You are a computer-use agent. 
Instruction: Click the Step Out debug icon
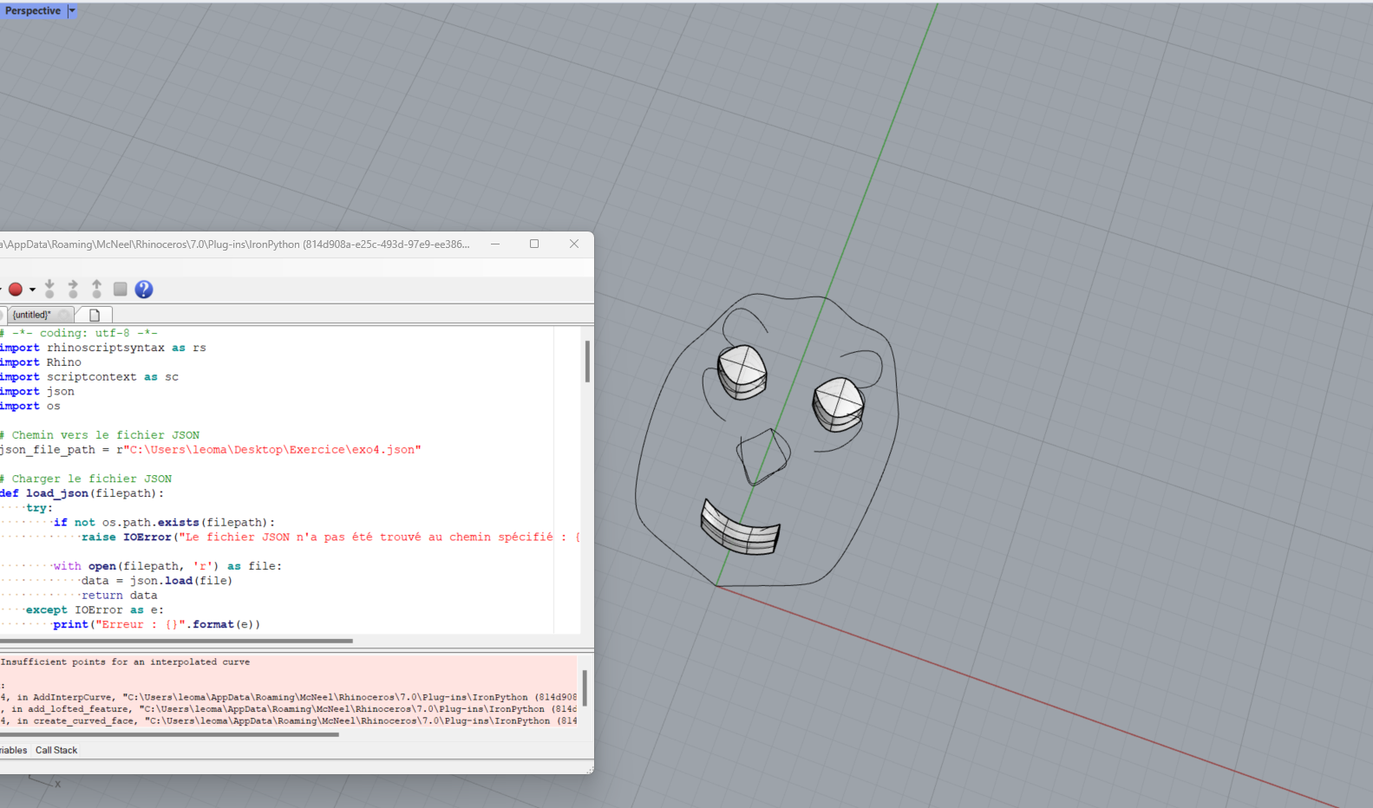click(x=96, y=289)
